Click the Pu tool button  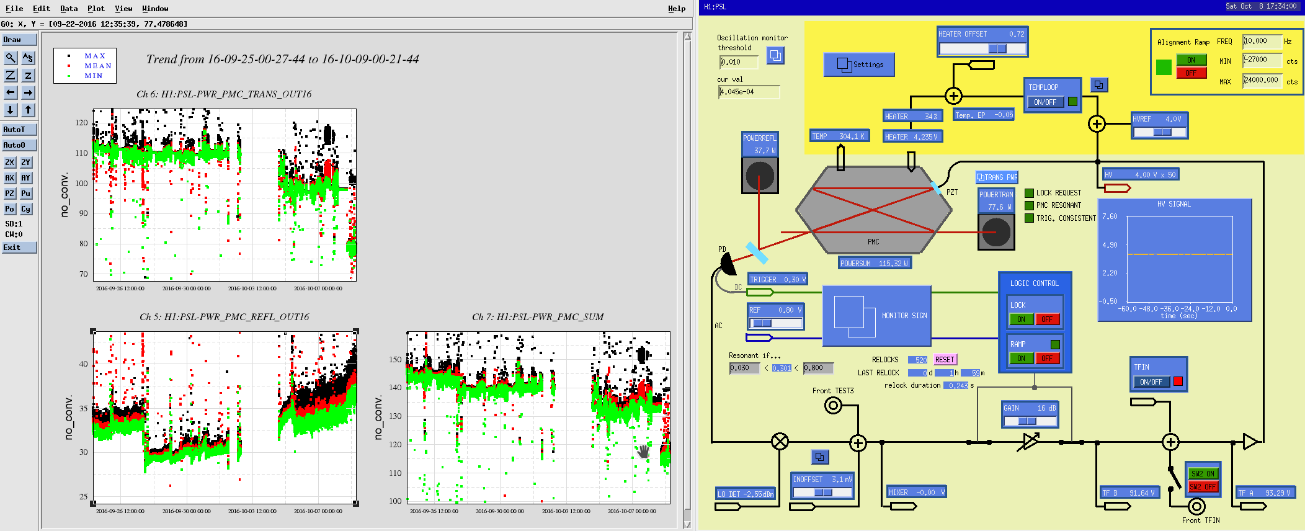pos(25,194)
